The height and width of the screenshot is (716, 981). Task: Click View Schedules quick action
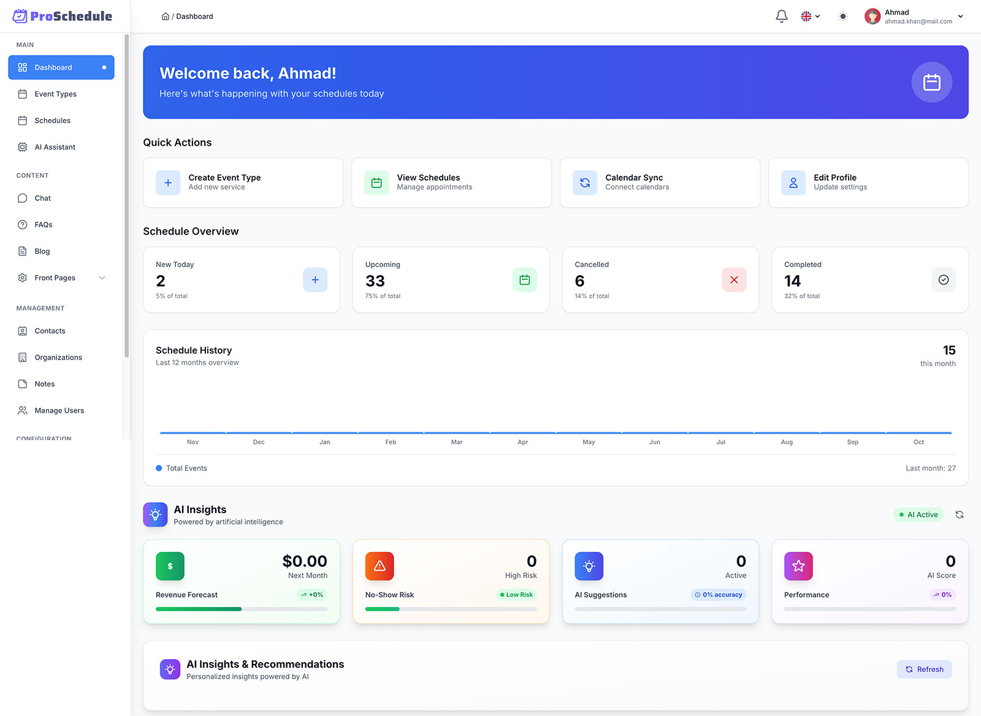coord(451,183)
